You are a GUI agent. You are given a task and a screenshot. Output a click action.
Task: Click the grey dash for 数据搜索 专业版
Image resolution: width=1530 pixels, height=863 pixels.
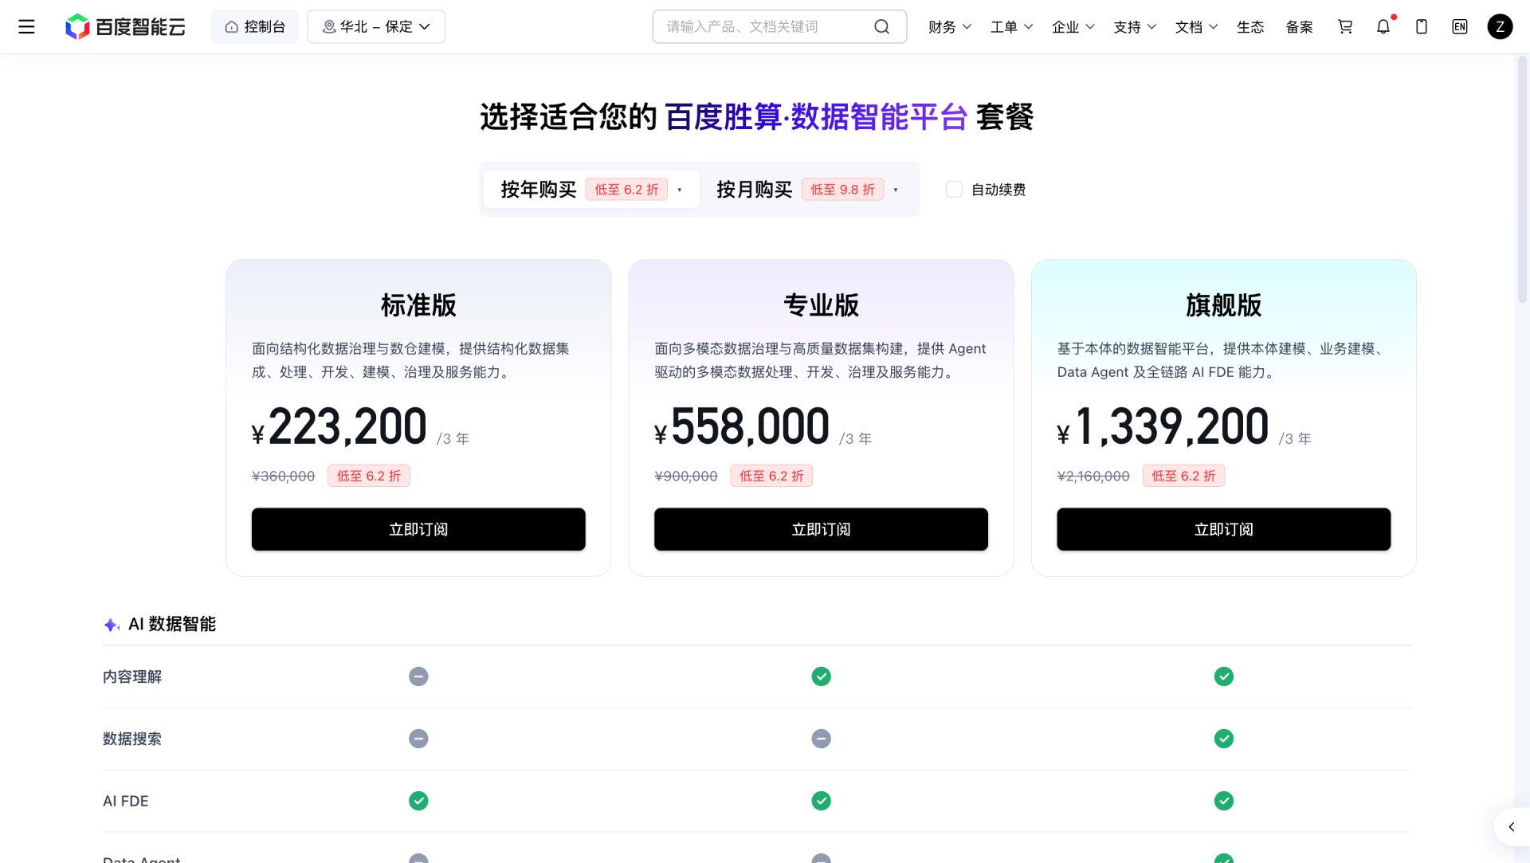[821, 739]
